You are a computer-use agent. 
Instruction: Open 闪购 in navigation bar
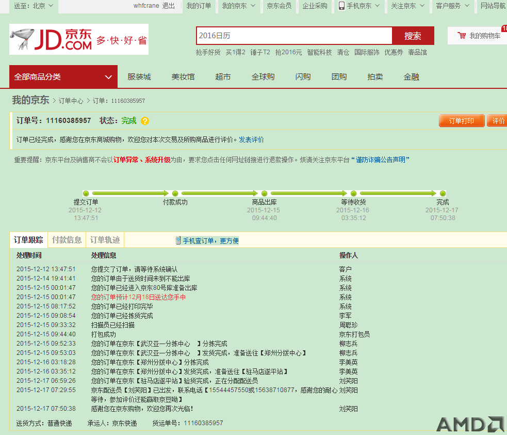(x=303, y=77)
